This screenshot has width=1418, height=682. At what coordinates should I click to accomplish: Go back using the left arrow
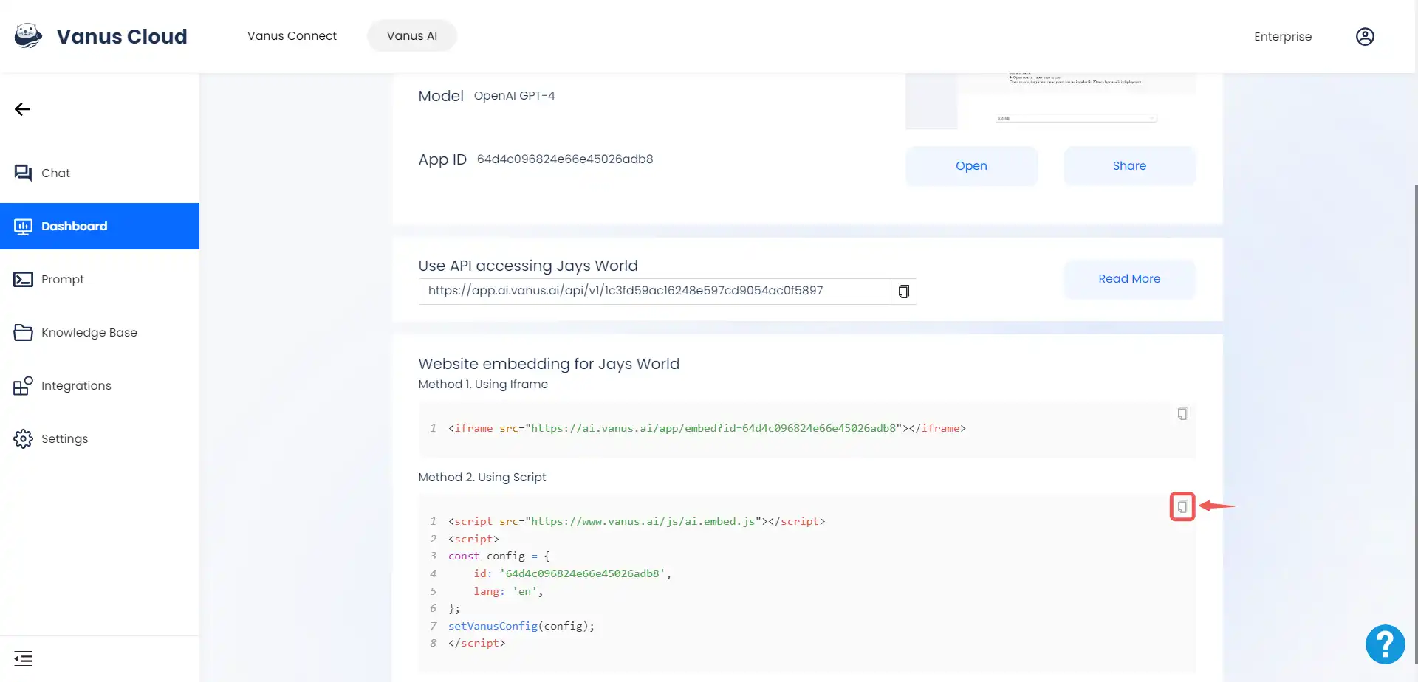click(x=22, y=109)
